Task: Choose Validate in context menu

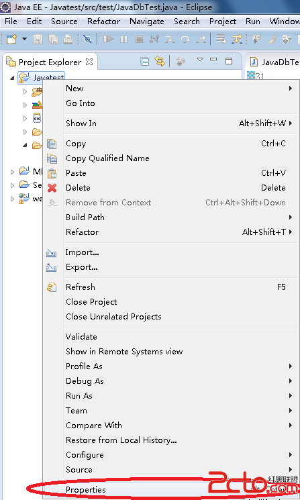Action: 170,337
